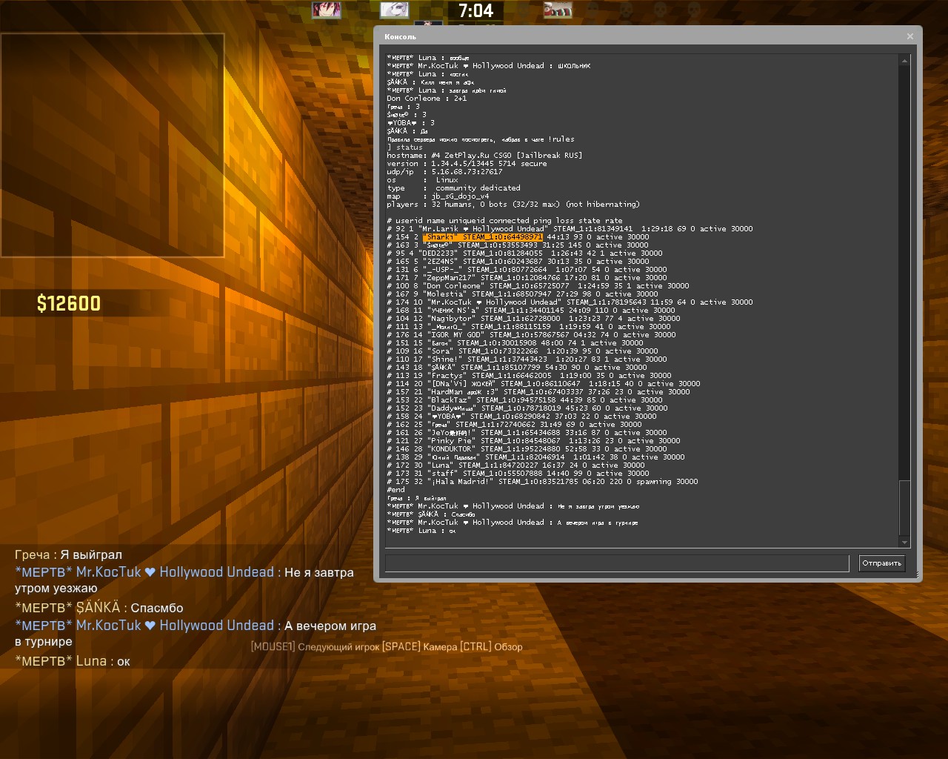Grab the console resize grip corner
Screen dimensions: 948x759
tap(917, 575)
